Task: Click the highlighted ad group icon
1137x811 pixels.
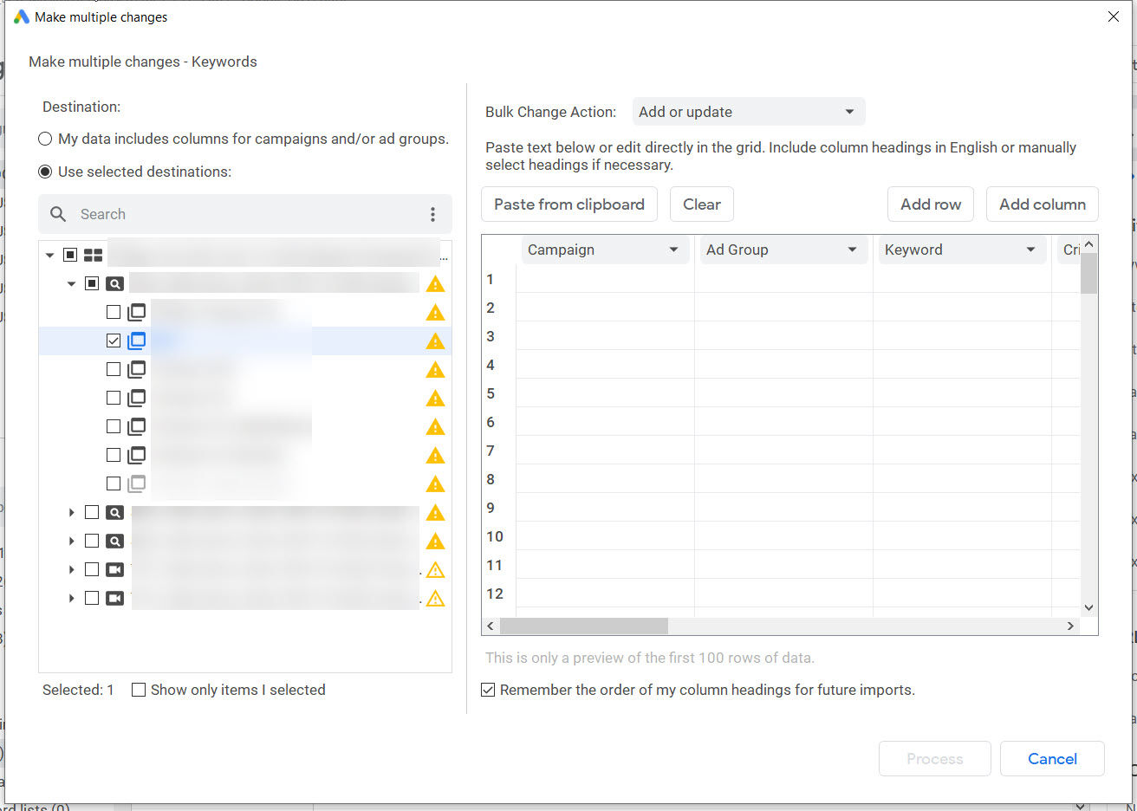Action: [x=137, y=341]
